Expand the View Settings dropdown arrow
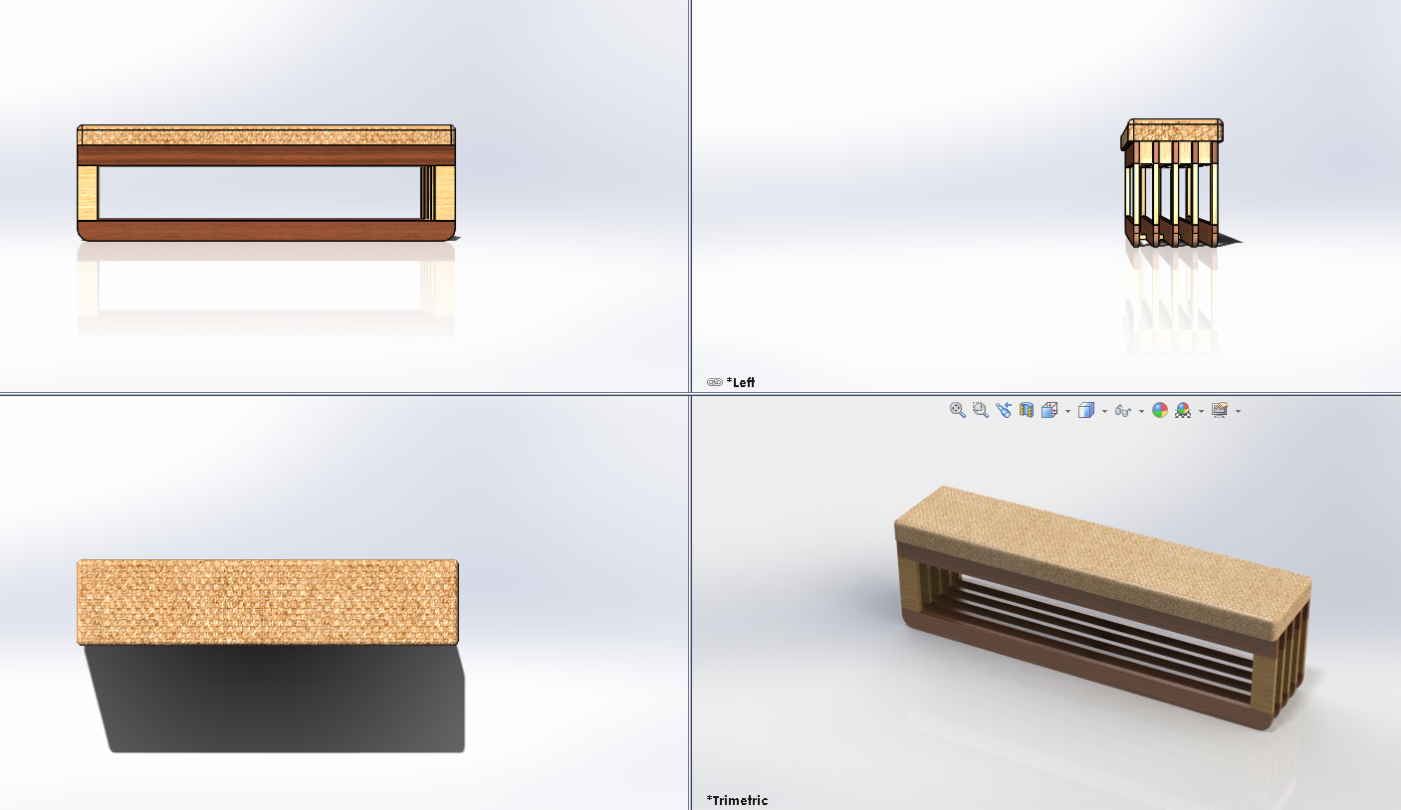The image size is (1401, 810). (1238, 411)
